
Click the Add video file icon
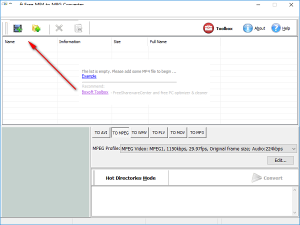[x=18, y=28]
